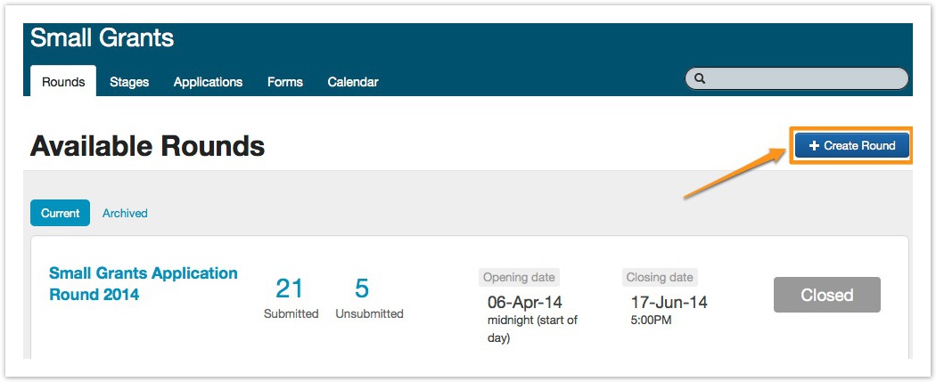Switch to Archived rounds
The image size is (936, 382).
coord(125,214)
